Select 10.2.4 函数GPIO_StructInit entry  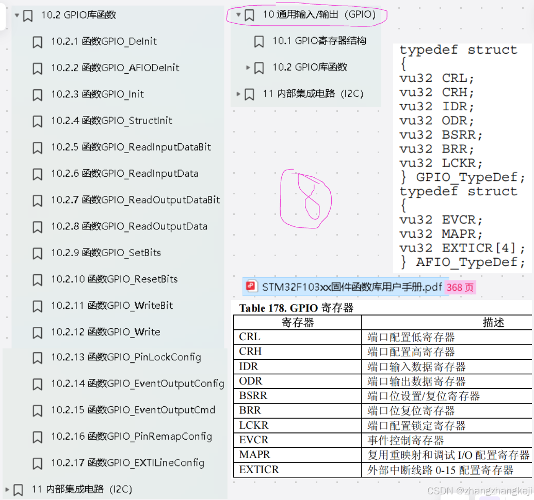click(111, 121)
